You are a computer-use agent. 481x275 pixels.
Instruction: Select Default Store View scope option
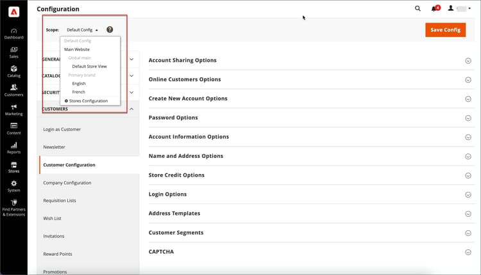(89, 67)
